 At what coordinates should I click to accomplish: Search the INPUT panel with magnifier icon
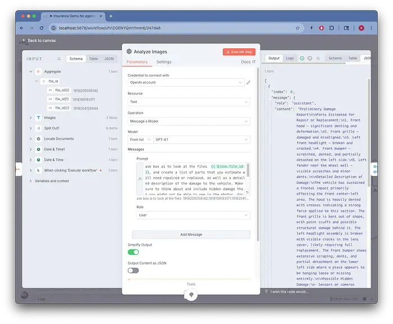click(59, 58)
